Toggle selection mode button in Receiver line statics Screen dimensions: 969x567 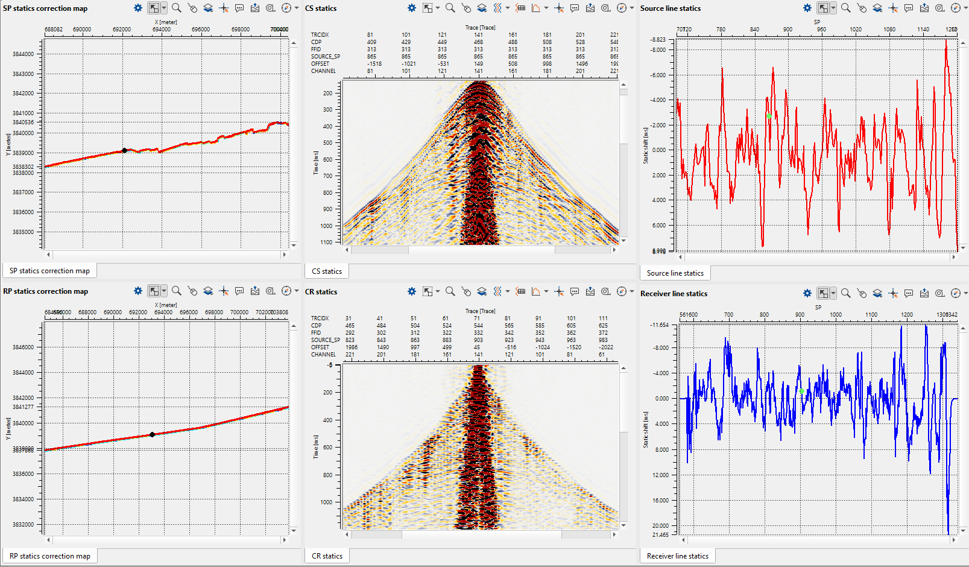coord(823,293)
